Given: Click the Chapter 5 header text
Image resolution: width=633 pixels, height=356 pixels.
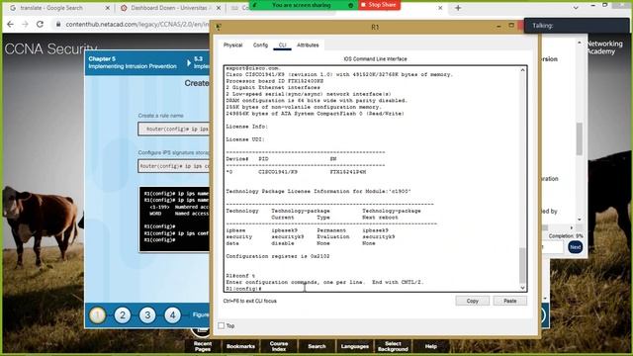Looking at the screenshot, I should (102, 58).
